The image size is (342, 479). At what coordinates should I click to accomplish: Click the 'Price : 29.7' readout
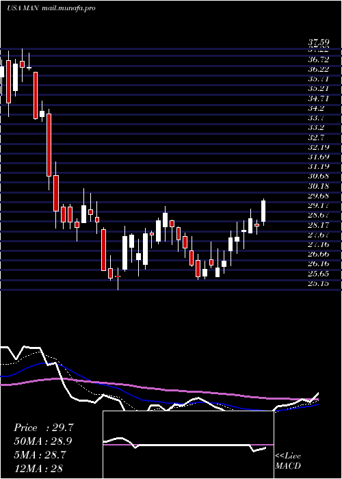(x=44, y=428)
